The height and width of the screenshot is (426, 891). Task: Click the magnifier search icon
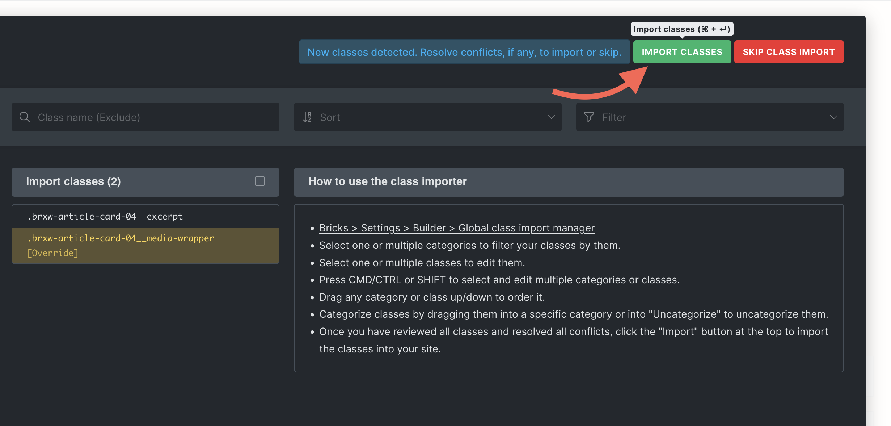coord(25,117)
